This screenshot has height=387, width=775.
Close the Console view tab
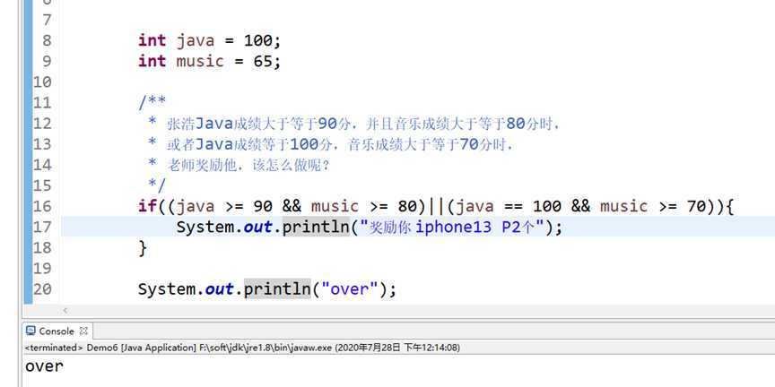(x=83, y=331)
